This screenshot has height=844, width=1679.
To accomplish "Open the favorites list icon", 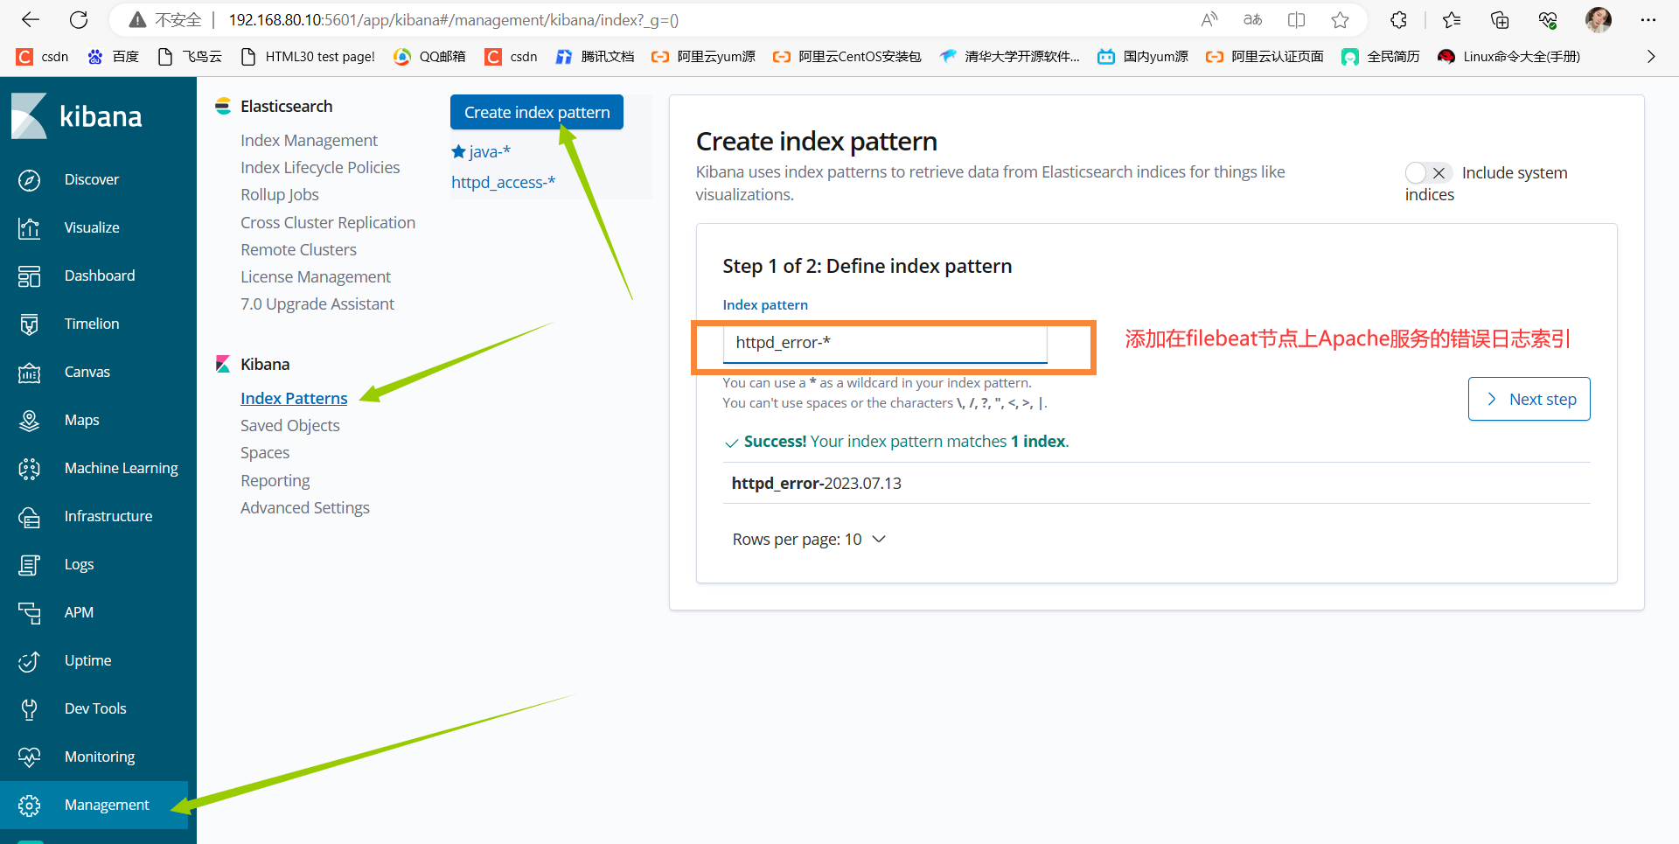I will click(x=1452, y=20).
